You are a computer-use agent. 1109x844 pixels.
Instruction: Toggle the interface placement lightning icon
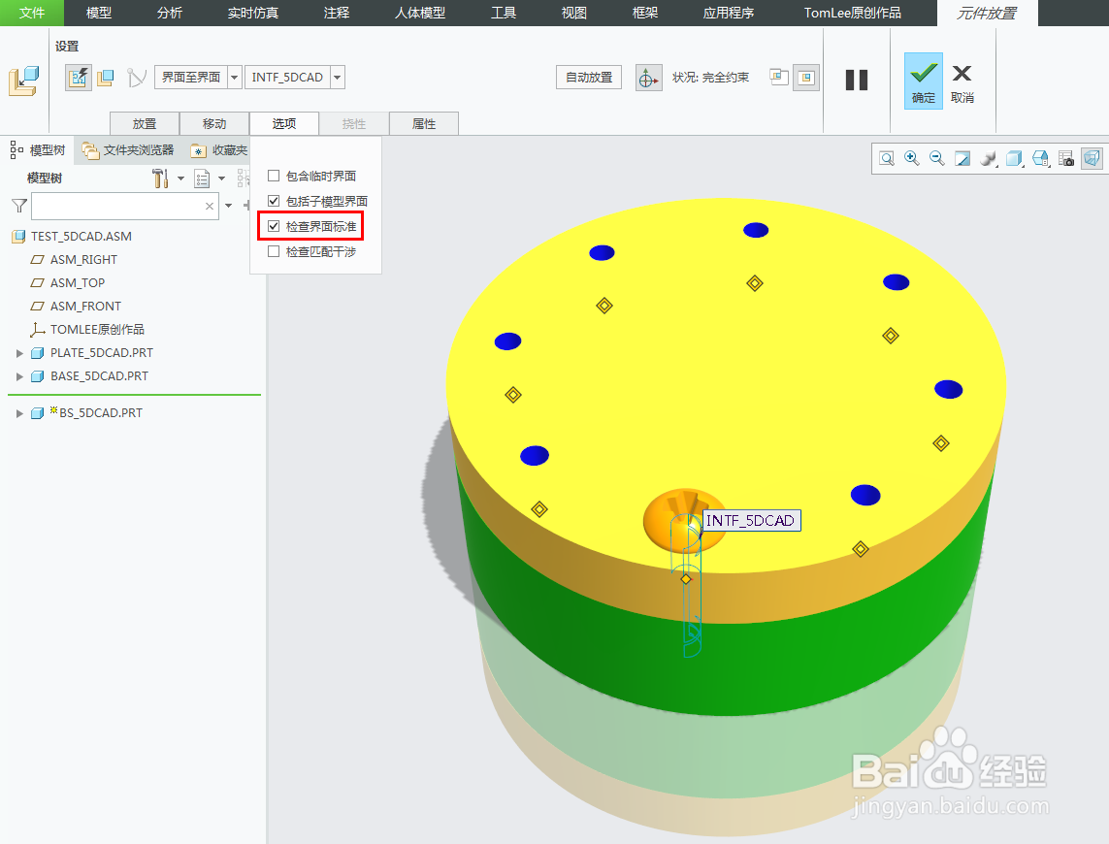[79, 77]
